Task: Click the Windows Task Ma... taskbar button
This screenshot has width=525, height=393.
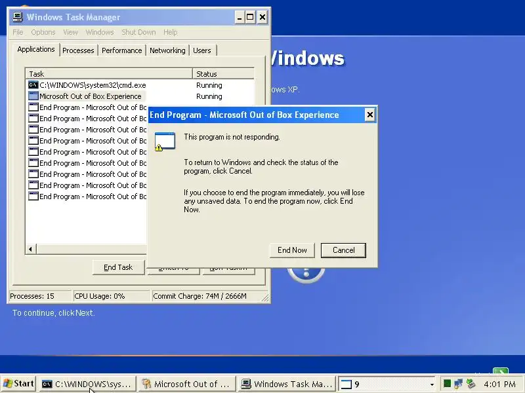Action: click(287, 384)
